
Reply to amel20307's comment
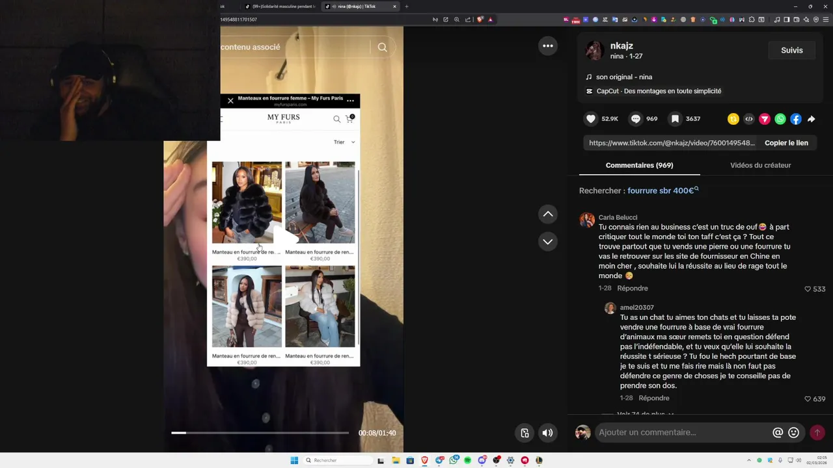click(654, 398)
